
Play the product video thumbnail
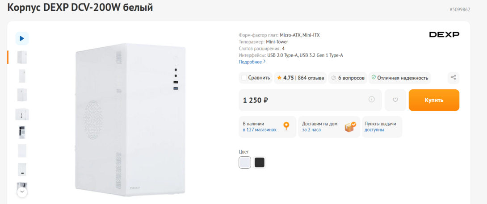coord(22,38)
